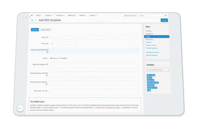This screenshot has width=198, height=126.
Task: Focus the Name input field
Action: point(94,37)
